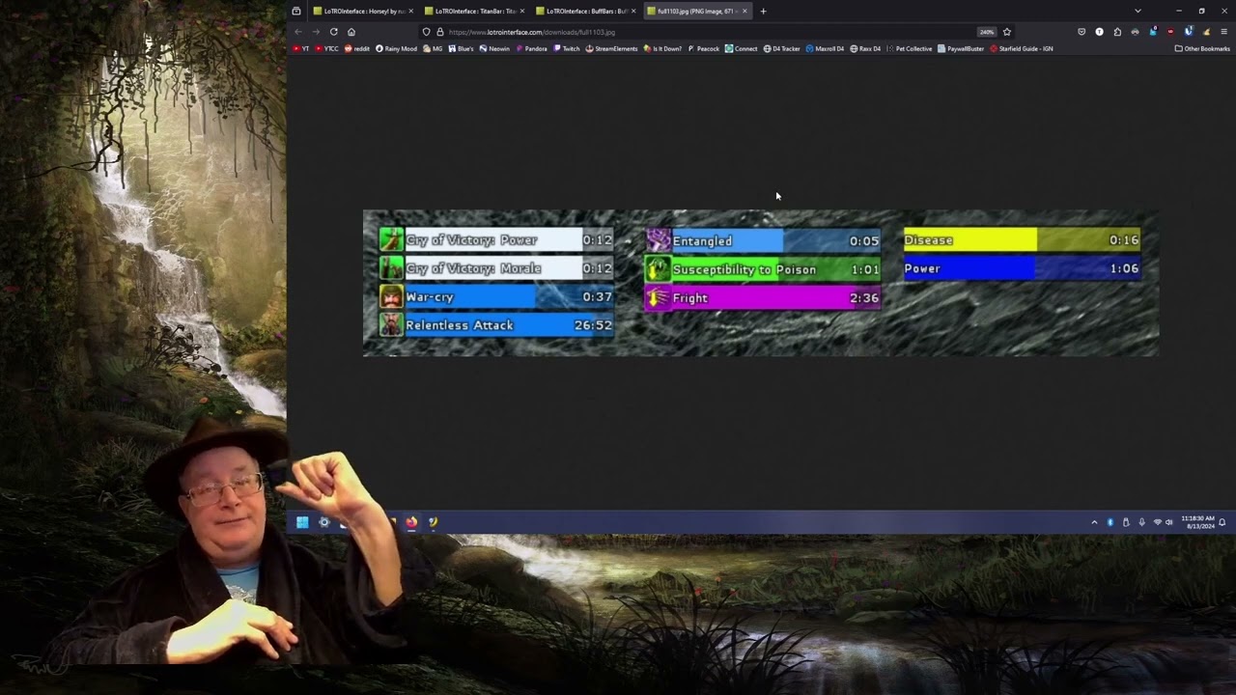The height and width of the screenshot is (695, 1236).
Task: Open the reddit bookmark
Action: tap(357, 48)
